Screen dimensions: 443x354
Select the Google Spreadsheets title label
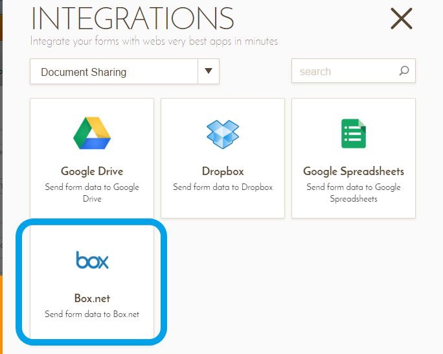pos(354,171)
